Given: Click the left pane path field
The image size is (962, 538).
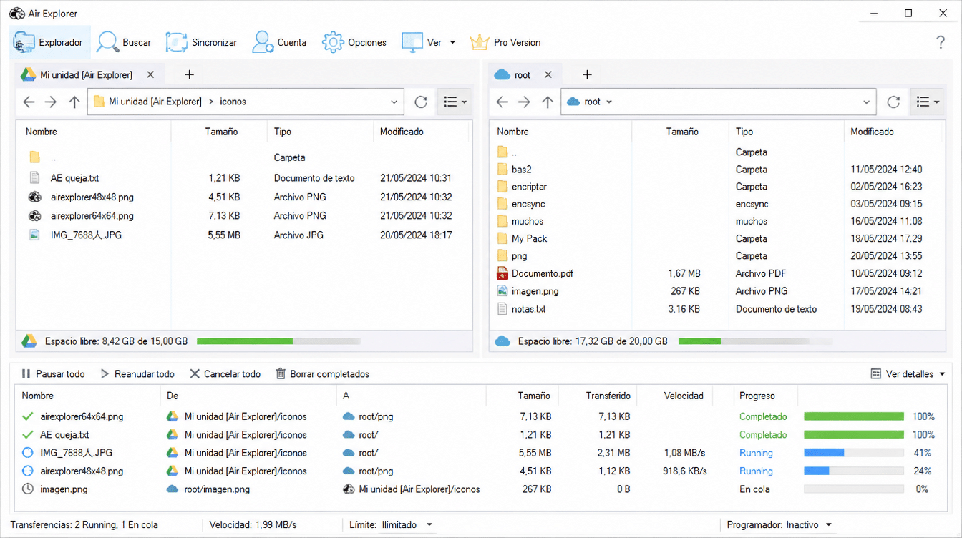Looking at the screenshot, I should coord(246,102).
